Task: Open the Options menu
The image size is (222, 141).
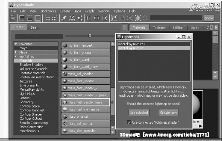Action: pos(119,11)
